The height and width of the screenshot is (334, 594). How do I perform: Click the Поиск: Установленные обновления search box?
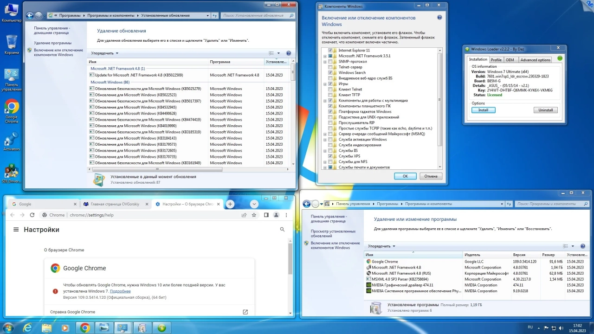[x=258, y=15]
